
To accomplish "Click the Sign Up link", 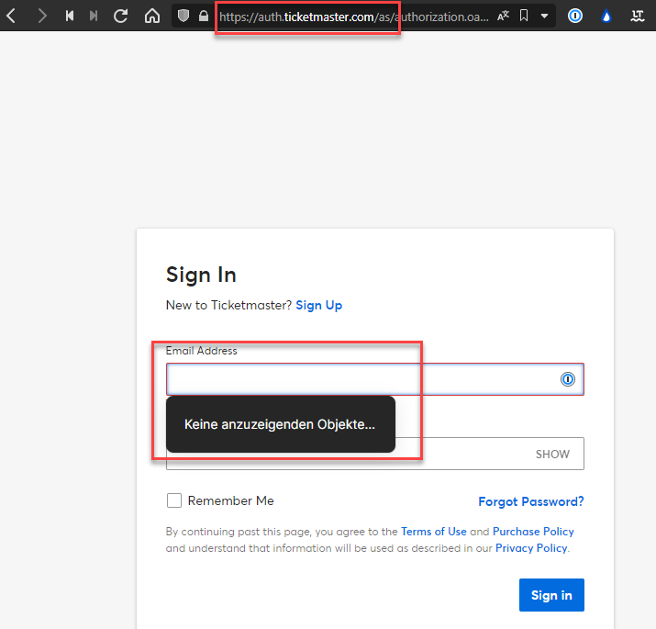I will (x=318, y=305).
